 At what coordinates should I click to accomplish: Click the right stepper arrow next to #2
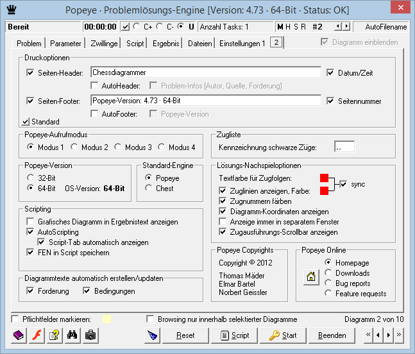[346, 26]
